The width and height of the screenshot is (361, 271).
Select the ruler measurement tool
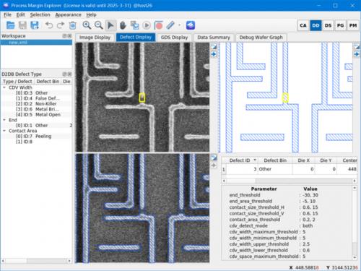point(170,25)
